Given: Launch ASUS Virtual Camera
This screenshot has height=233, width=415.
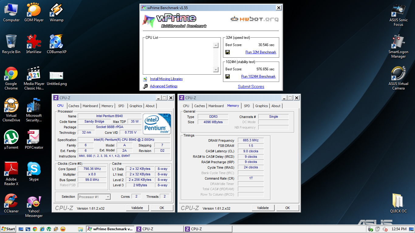Looking at the screenshot, I should 399,78.
